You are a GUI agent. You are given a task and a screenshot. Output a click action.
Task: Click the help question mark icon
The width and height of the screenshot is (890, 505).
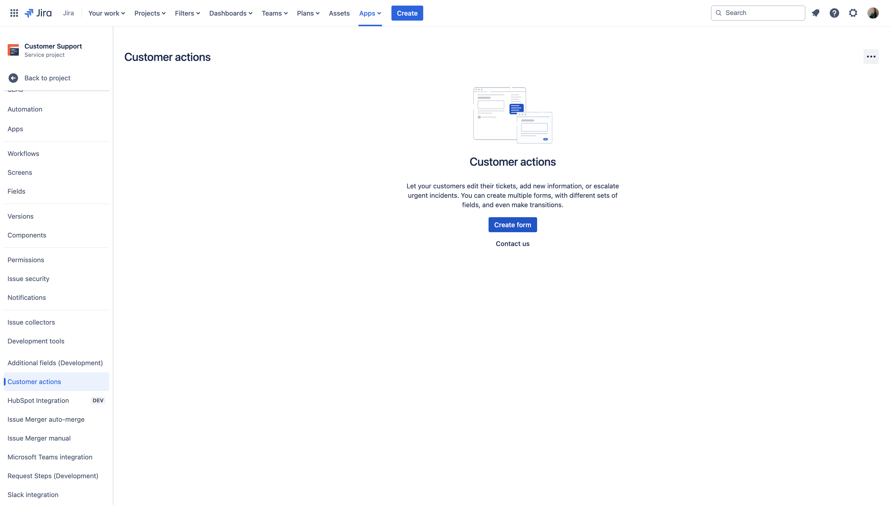[834, 13]
